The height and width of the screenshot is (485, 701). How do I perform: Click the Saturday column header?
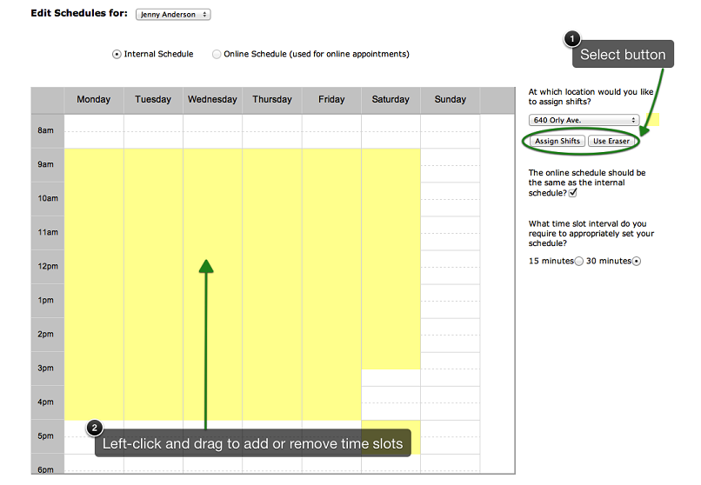pyautogui.click(x=391, y=100)
